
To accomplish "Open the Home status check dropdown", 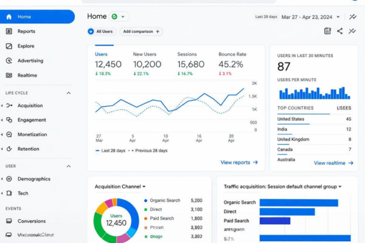I will pyautogui.click(x=119, y=16).
